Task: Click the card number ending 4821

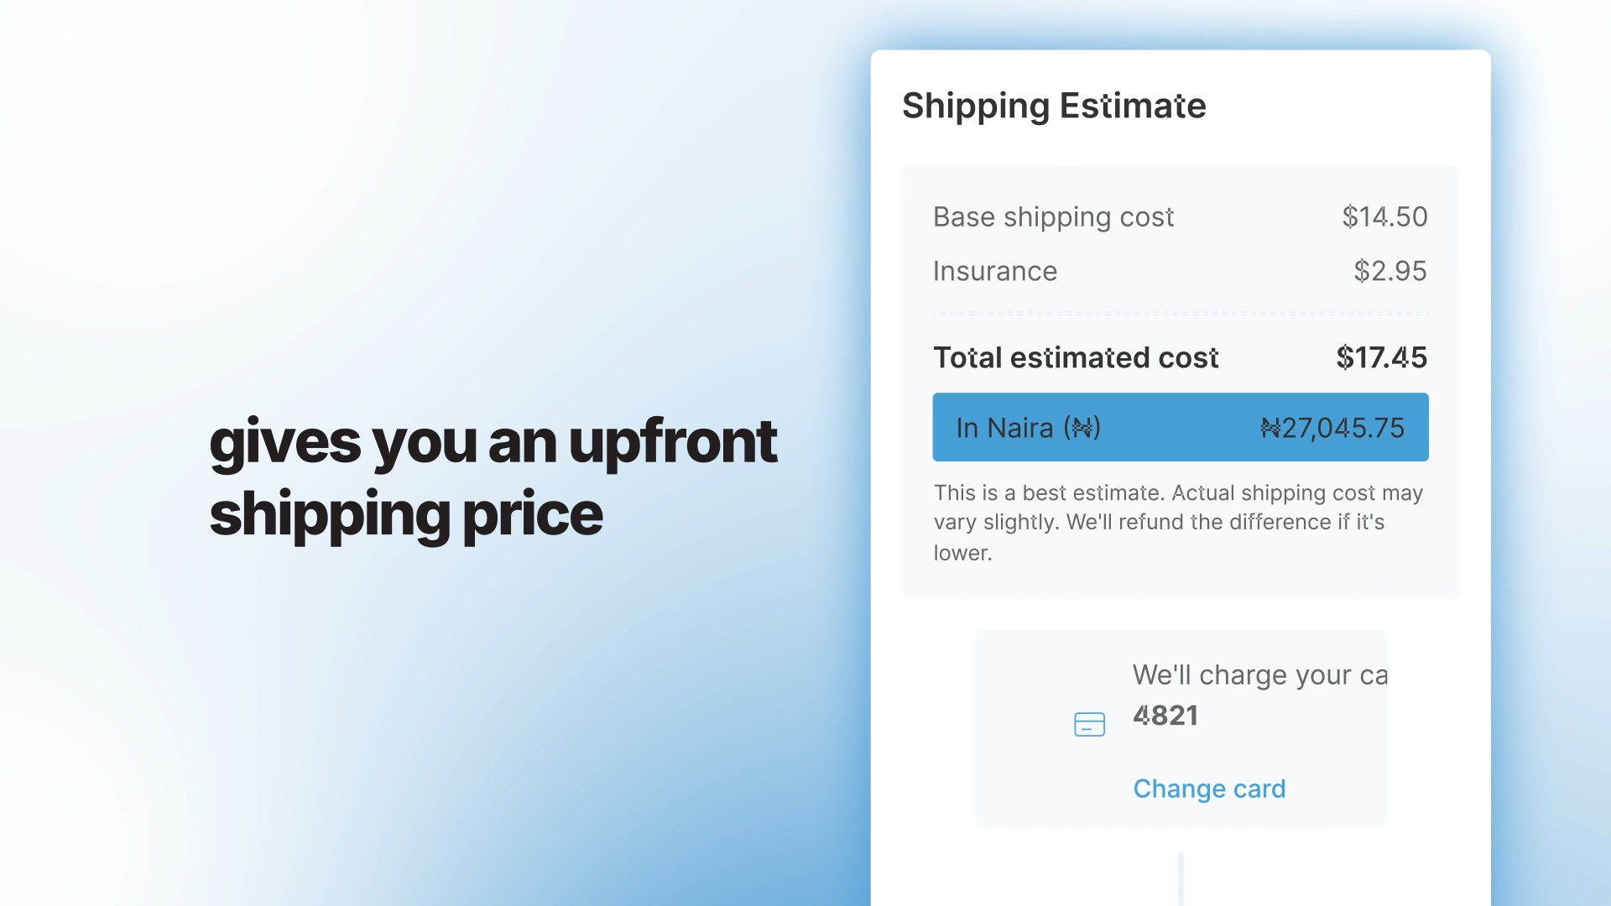Action: pos(1165,716)
